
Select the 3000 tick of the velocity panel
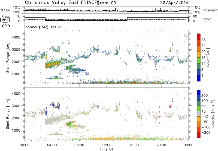16,106
